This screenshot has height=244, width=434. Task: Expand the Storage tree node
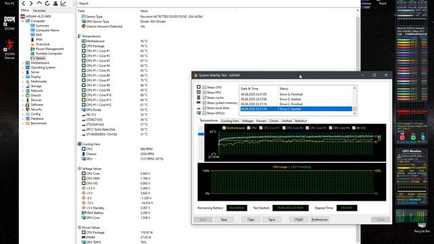pyautogui.click(x=22, y=86)
